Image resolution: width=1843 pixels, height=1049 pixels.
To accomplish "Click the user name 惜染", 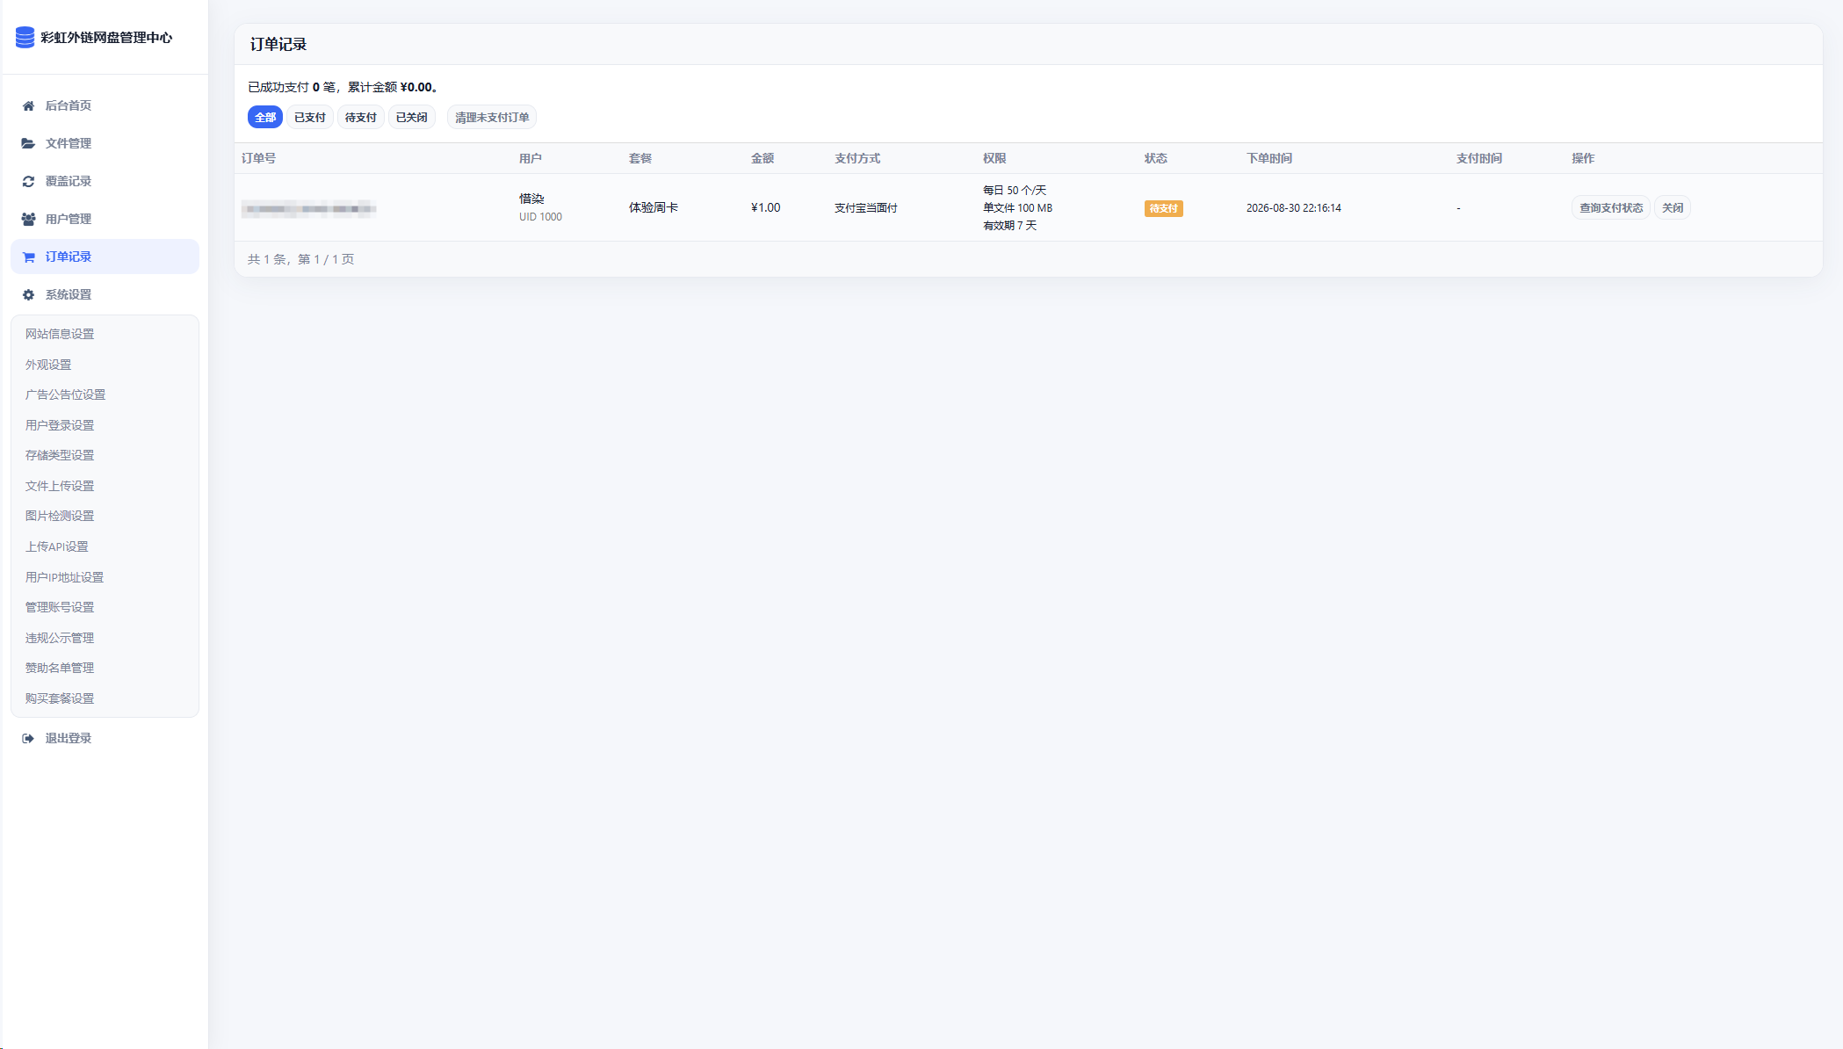I will (531, 199).
